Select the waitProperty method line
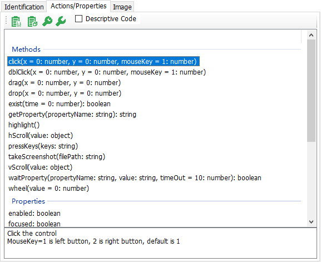 tap(135, 177)
